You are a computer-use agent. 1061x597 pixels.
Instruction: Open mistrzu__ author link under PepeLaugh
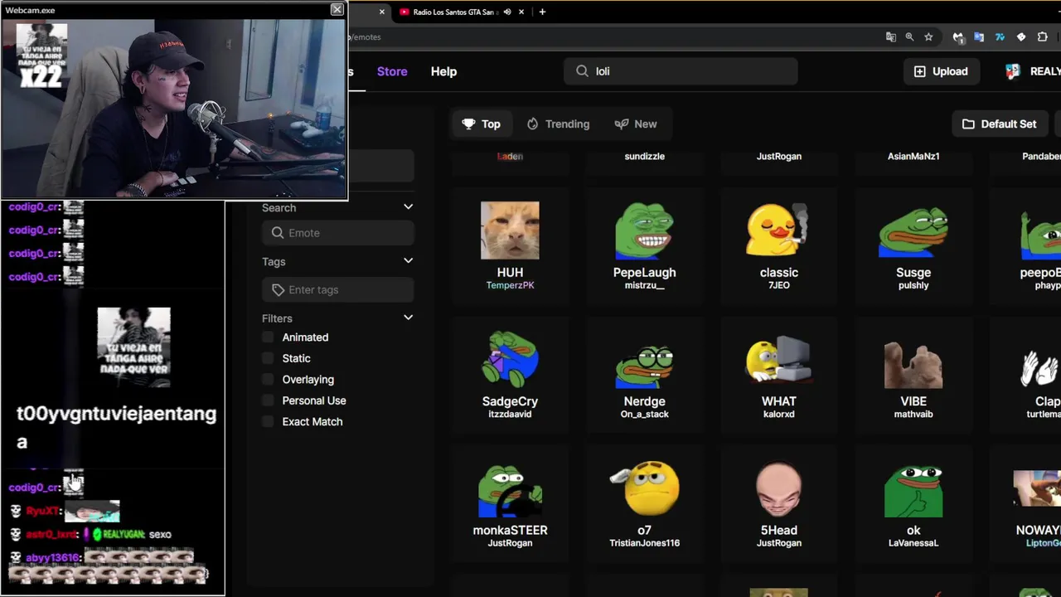(644, 285)
